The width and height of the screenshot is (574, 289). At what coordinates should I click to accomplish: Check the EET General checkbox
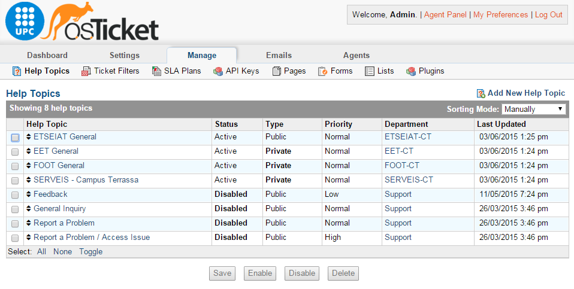pyautogui.click(x=15, y=152)
